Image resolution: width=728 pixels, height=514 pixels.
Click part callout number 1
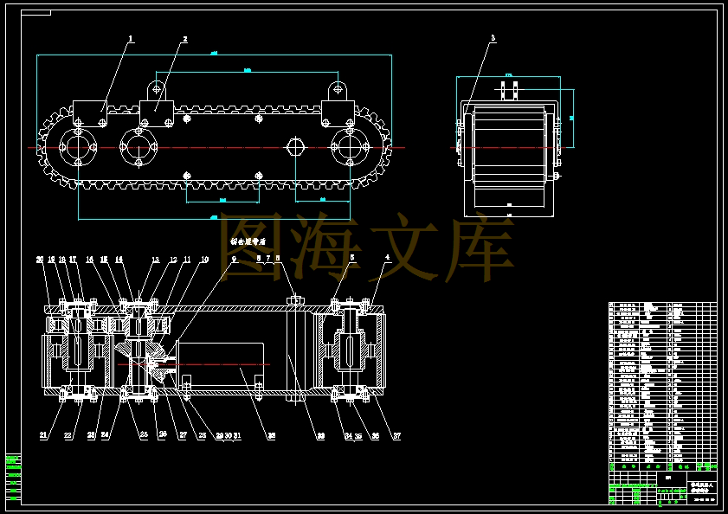pyautogui.click(x=131, y=39)
